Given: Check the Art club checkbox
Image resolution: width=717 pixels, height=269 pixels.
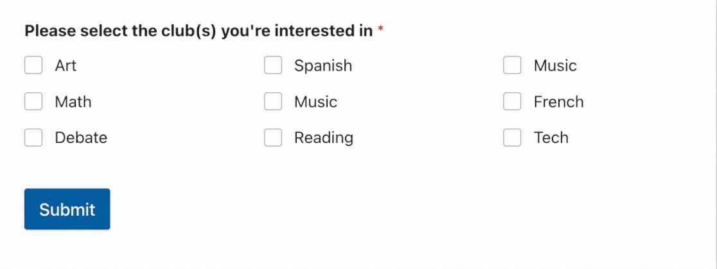Looking at the screenshot, I should [33, 65].
